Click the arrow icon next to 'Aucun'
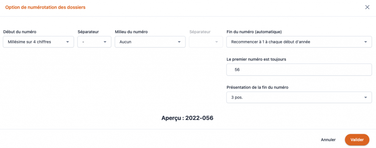Viewport: 376px width, 148px height. click(179, 42)
